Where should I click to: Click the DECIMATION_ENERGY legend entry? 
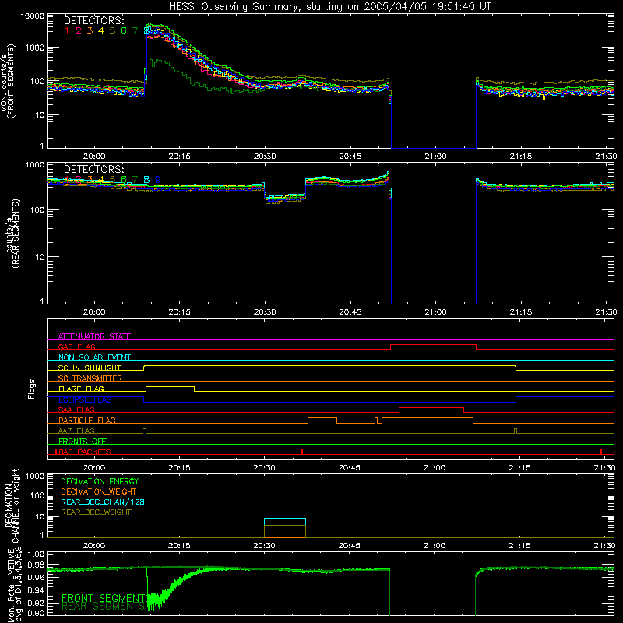(x=100, y=481)
